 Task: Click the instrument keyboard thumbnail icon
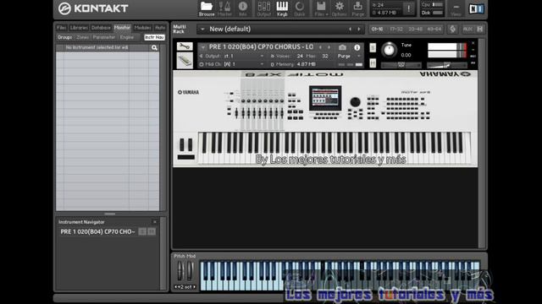click(185, 61)
